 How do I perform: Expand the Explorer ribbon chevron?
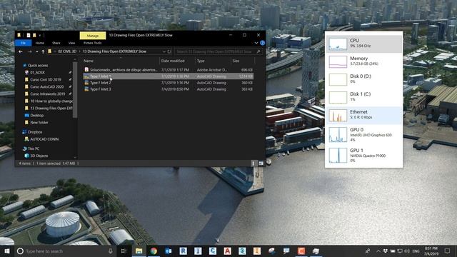tap(256, 43)
